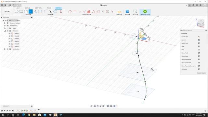The image size is (208, 117).
Task: Toggle the Snap checkbox
Action: (199, 46)
